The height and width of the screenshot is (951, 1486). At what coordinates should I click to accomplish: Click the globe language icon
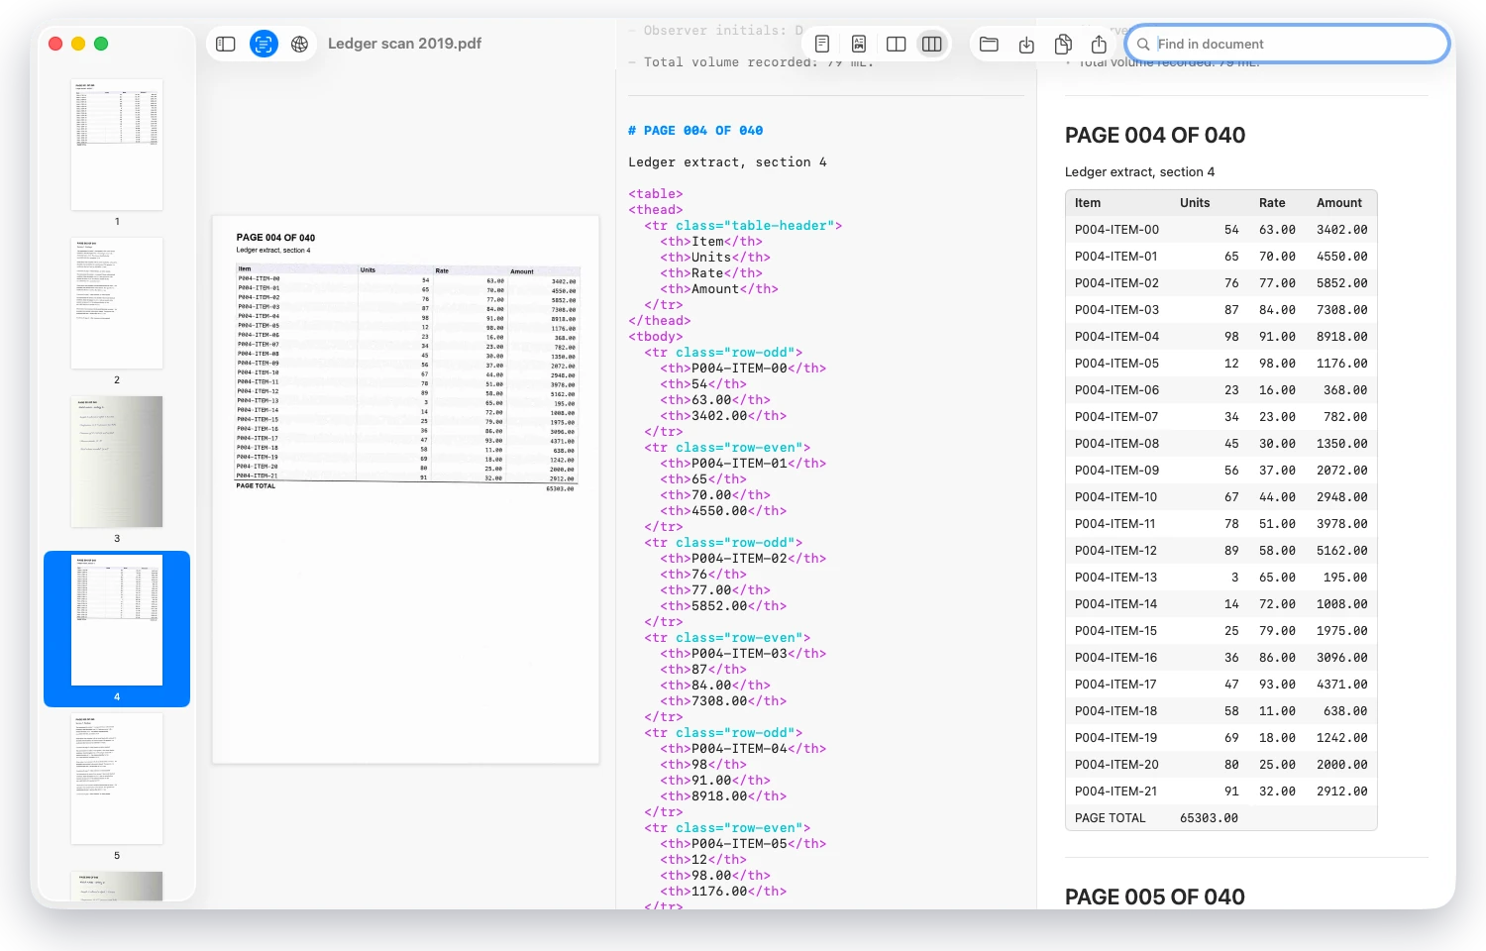coord(300,44)
